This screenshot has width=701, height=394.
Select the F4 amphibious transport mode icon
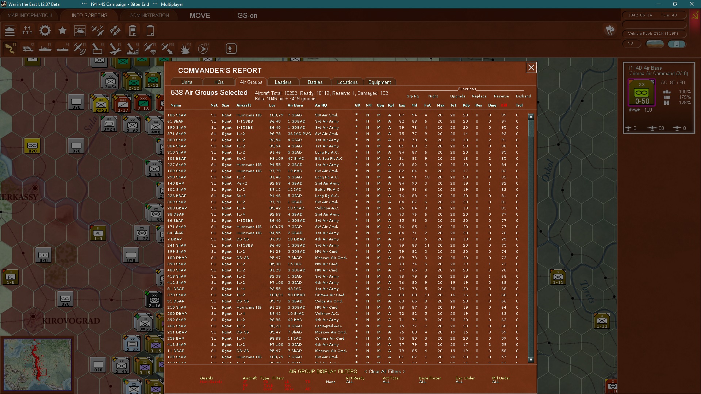(x=62, y=49)
